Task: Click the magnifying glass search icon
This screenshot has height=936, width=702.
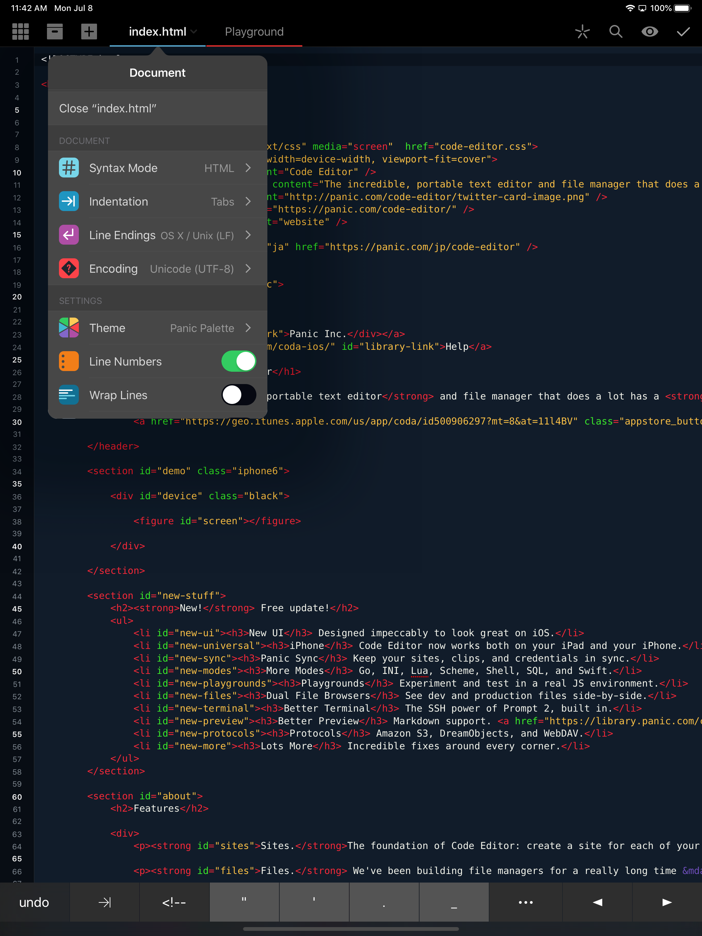Action: point(616,32)
